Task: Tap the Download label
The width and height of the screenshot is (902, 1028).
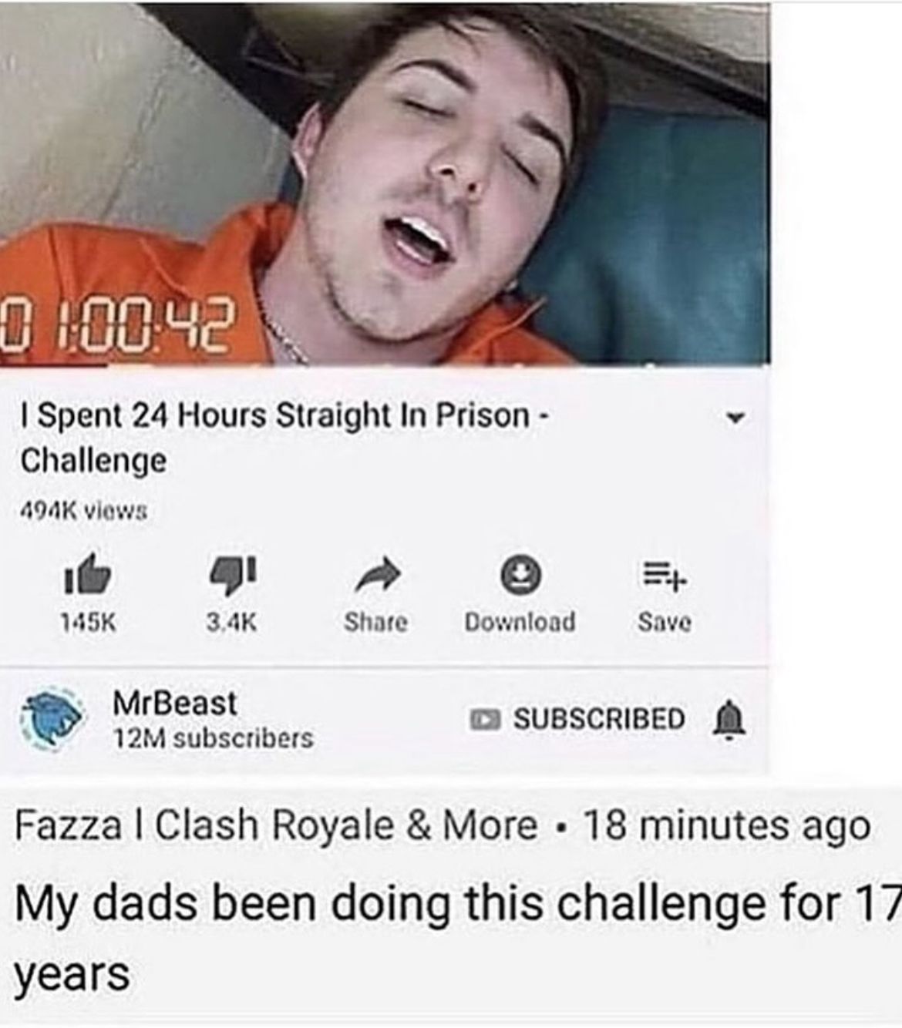Action: point(520,621)
